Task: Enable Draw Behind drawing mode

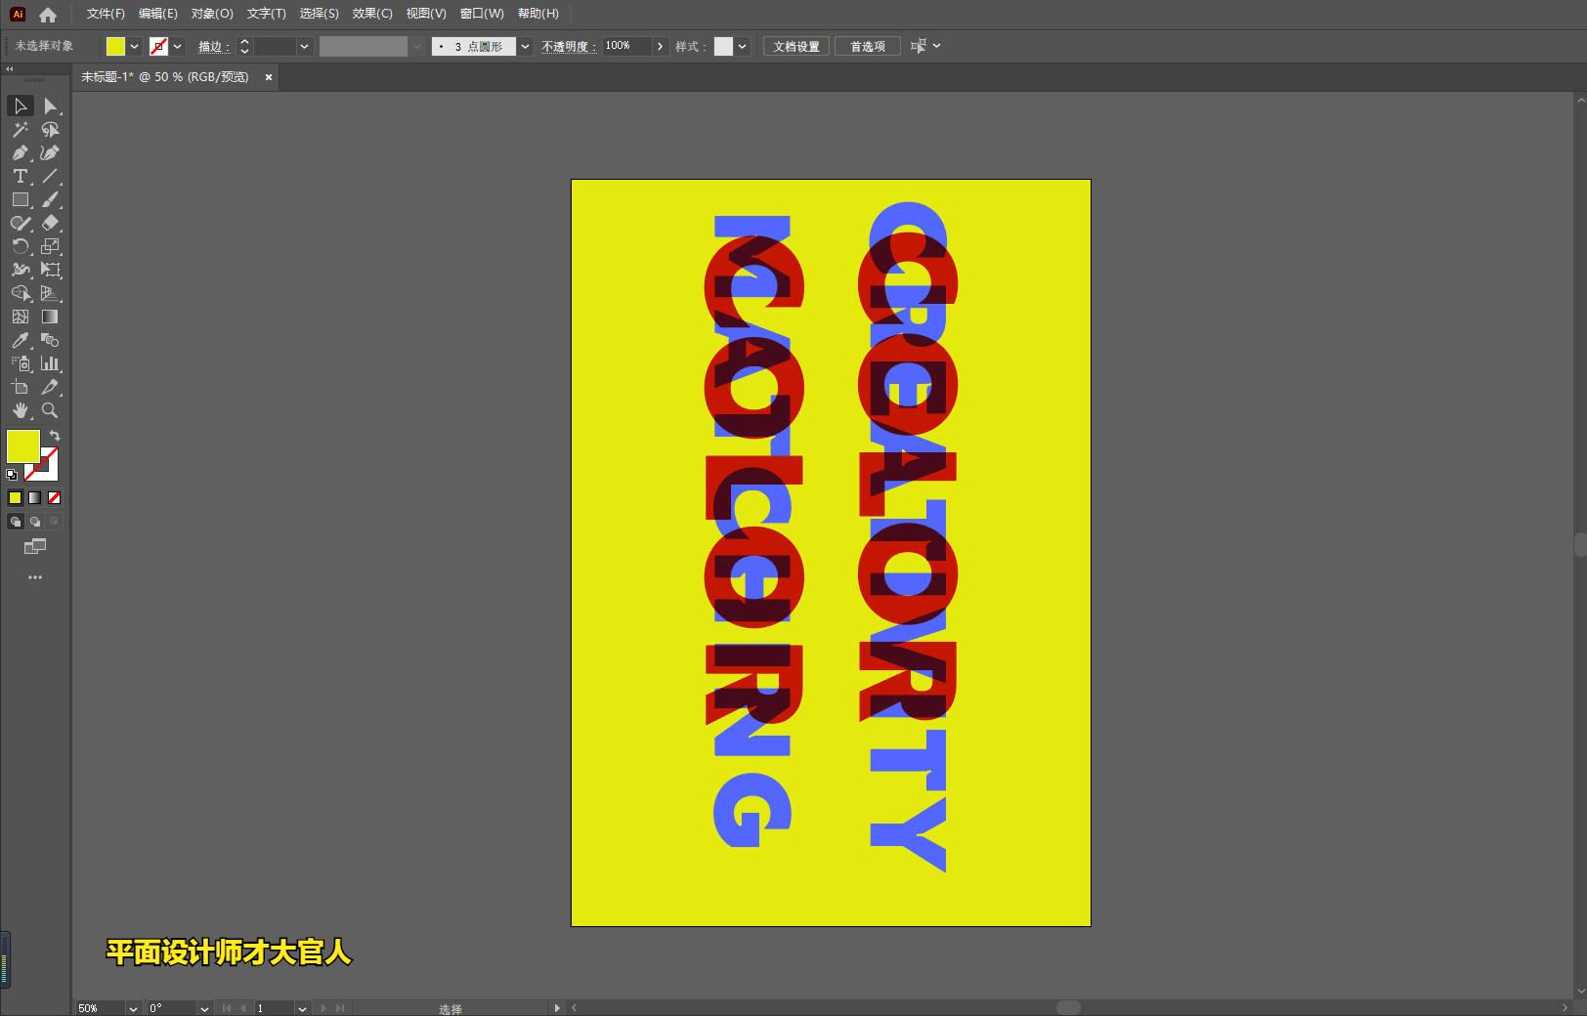Action: coord(35,522)
